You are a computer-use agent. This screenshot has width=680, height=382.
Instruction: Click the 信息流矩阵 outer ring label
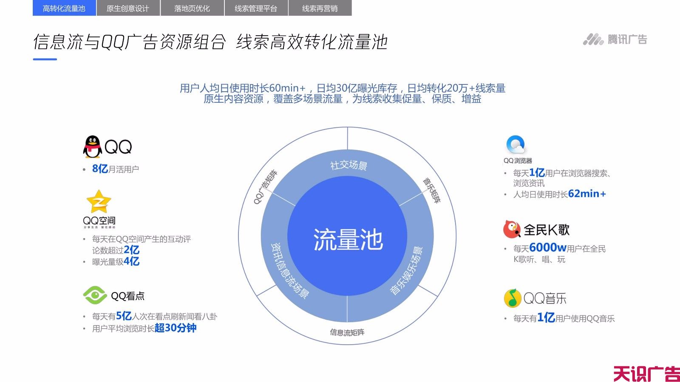pyautogui.click(x=347, y=332)
